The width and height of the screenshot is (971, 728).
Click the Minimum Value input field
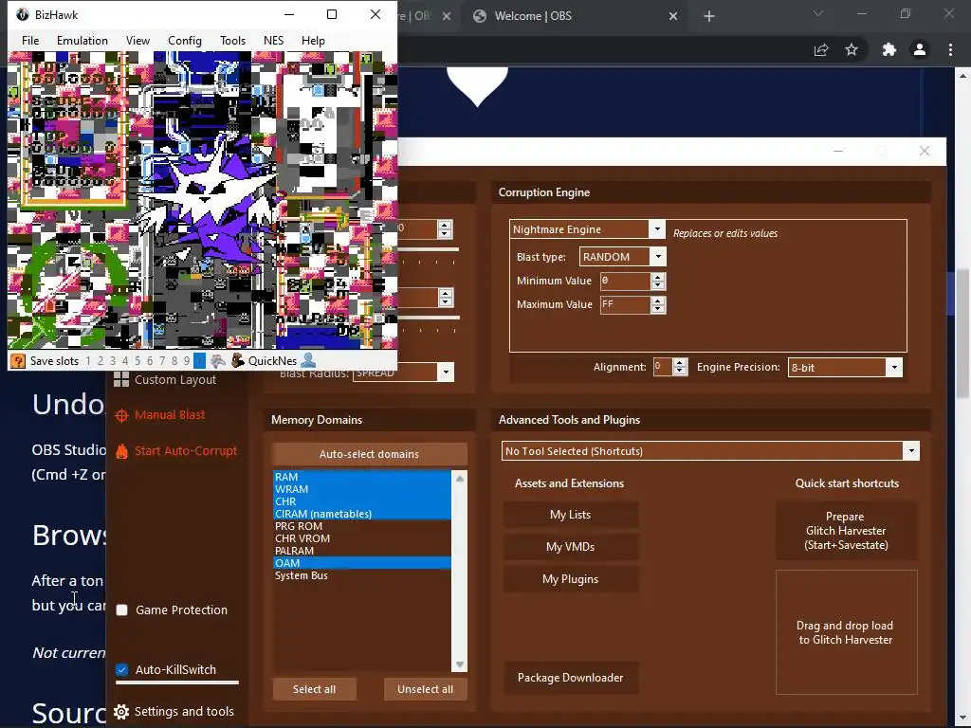click(626, 281)
